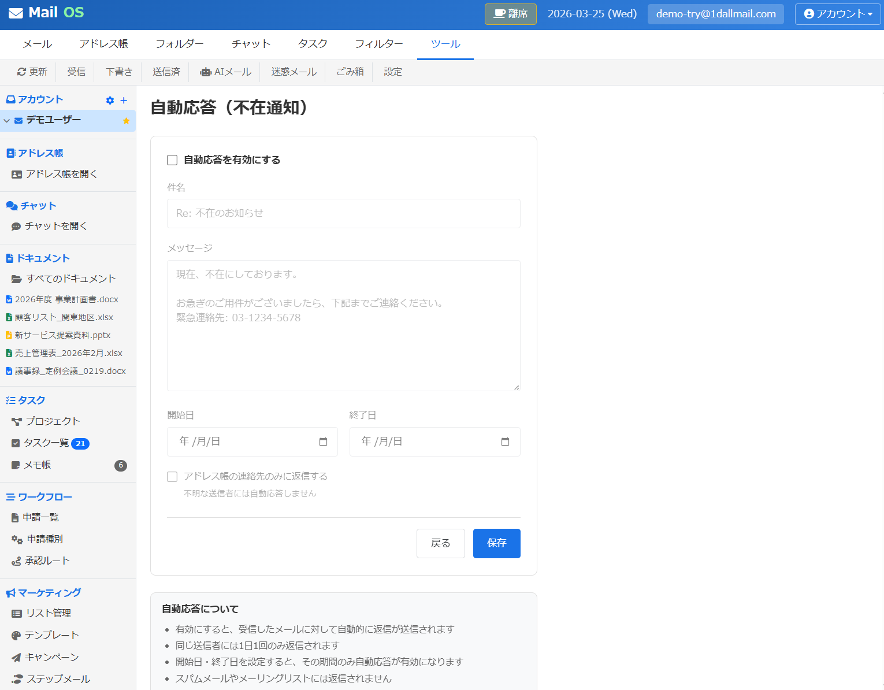
Task: Switch to the タスク tab
Action: pyautogui.click(x=312, y=43)
